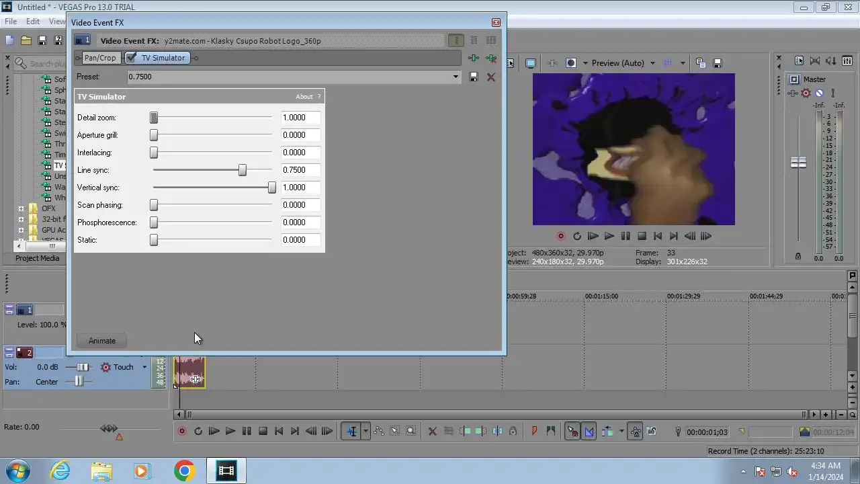Save snapshot to file in preview

pyautogui.click(x=717, y=63)
